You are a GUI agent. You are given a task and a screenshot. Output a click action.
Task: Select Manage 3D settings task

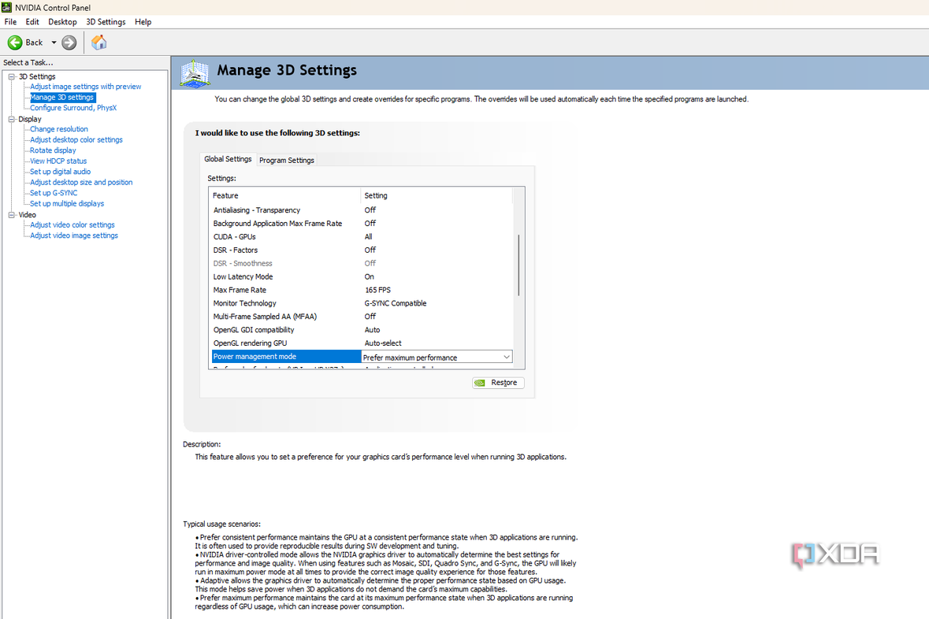61,97
